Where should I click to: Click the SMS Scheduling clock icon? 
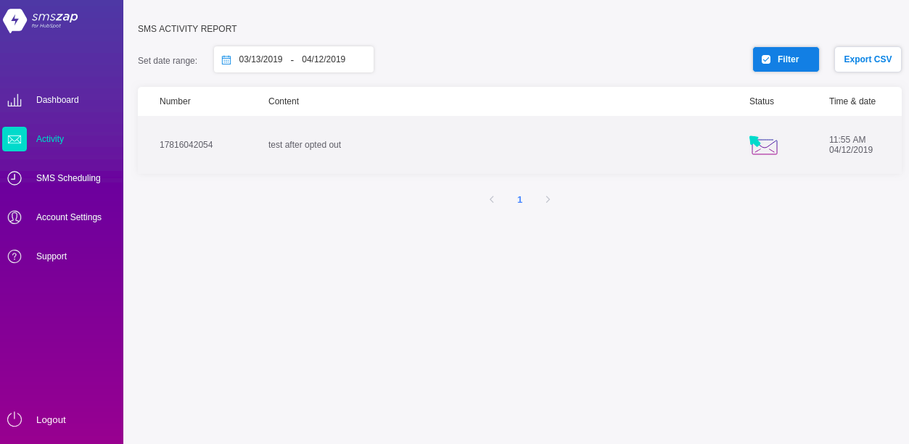click(x=15, y=178)
